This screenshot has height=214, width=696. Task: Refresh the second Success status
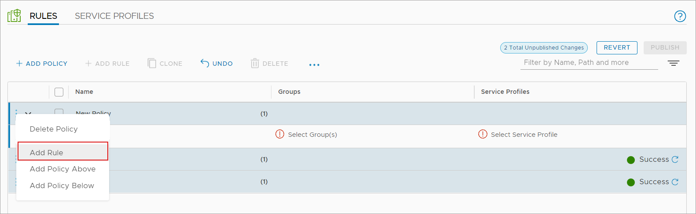(x=675, y=182)
